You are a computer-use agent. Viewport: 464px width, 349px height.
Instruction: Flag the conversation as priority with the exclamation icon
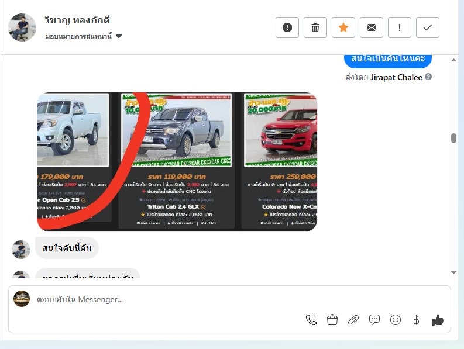click(x=400, y=27)
